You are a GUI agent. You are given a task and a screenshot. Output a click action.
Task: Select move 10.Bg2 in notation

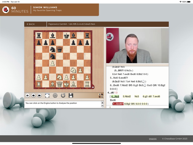pyautogui.click(x=161, y=85)
